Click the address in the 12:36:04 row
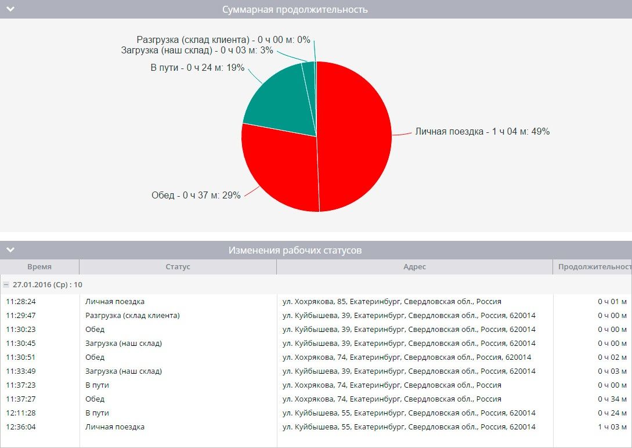632x448 pixels. click(409, 427)
